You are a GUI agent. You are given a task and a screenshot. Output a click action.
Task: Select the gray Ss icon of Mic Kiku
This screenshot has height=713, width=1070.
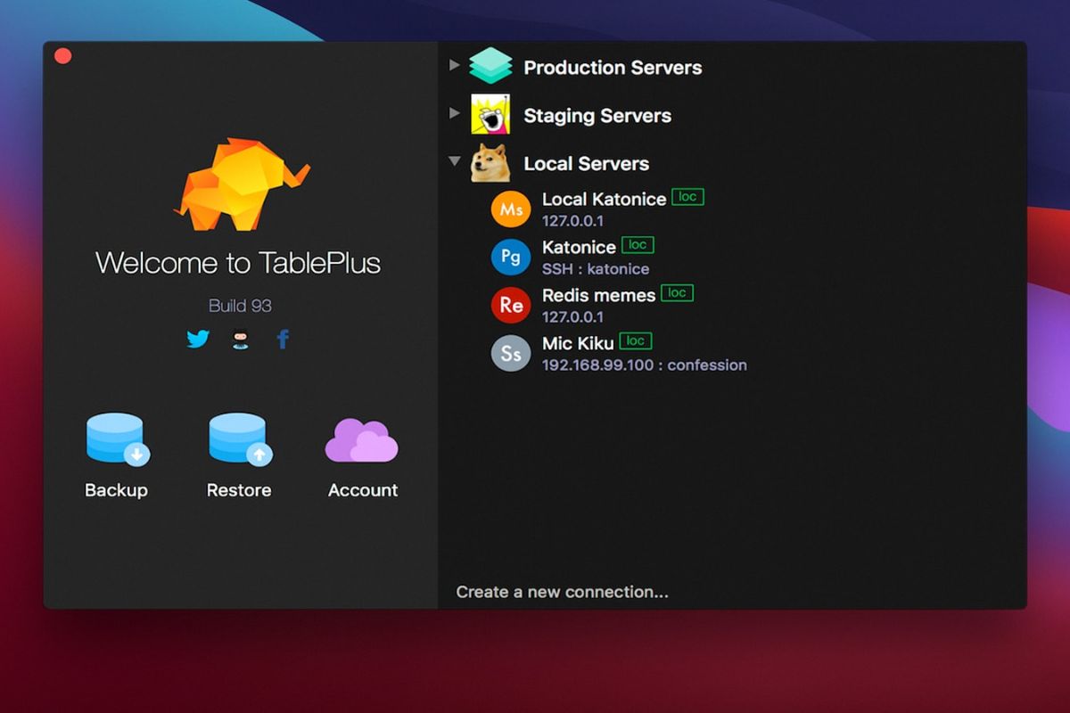(511, 354)
